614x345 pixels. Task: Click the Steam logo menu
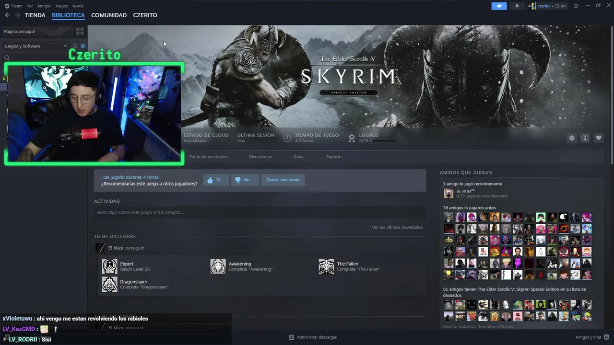[x=13, y=6]
